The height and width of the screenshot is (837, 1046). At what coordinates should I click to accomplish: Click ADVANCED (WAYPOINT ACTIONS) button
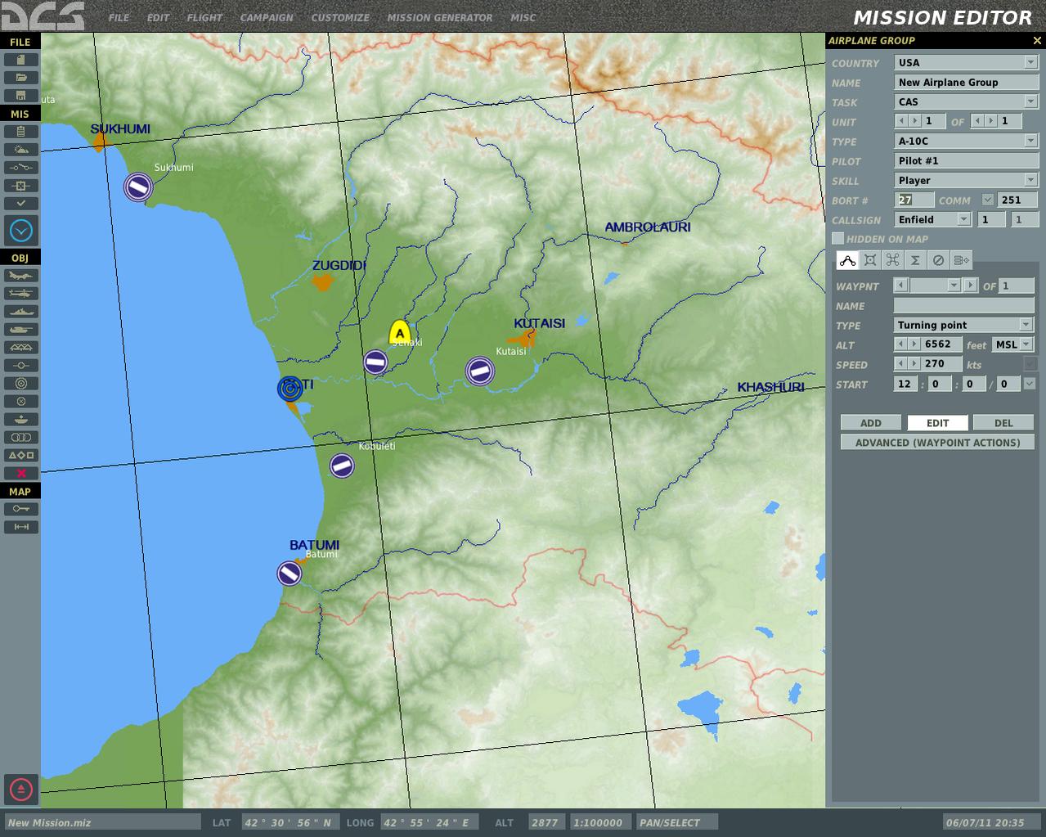pos(937,443)
